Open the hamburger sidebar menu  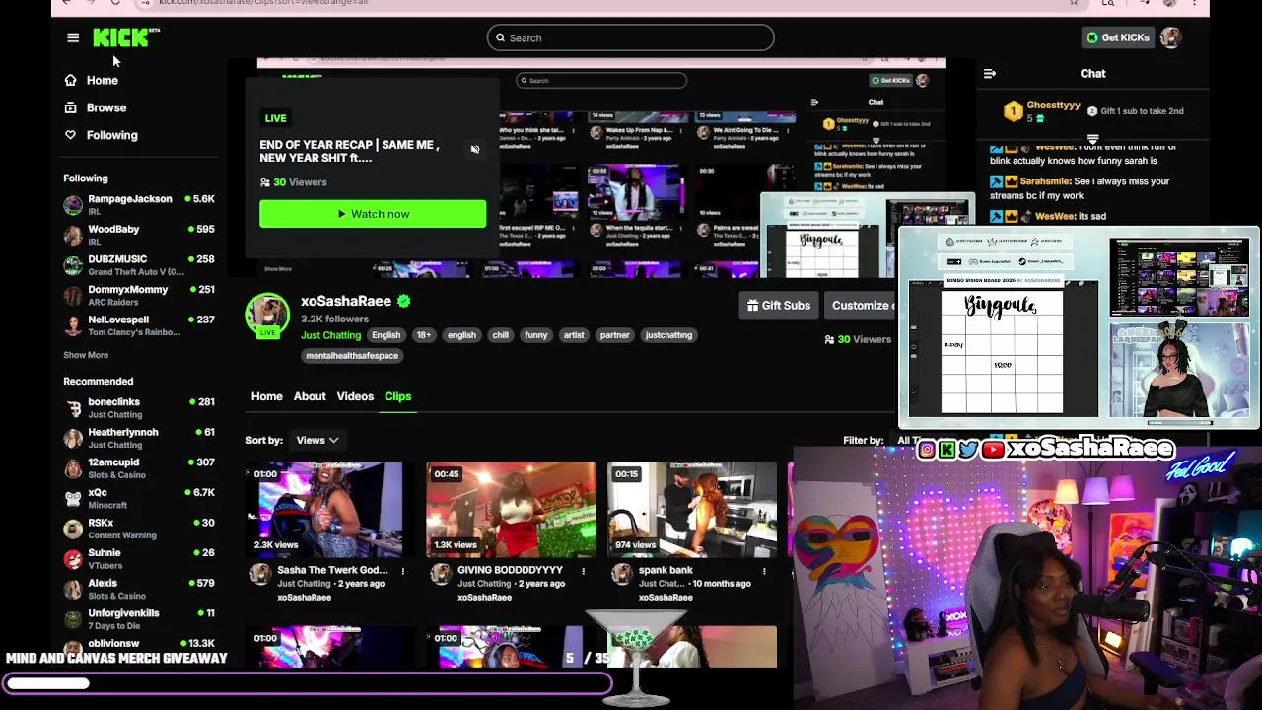(73, 37)
